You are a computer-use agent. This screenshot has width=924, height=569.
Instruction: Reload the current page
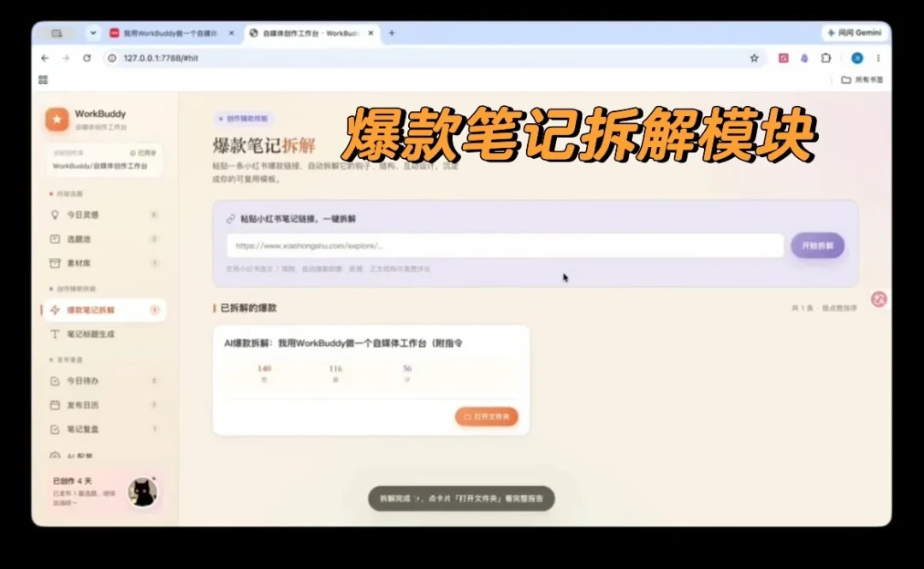click(x=86, y=57)
